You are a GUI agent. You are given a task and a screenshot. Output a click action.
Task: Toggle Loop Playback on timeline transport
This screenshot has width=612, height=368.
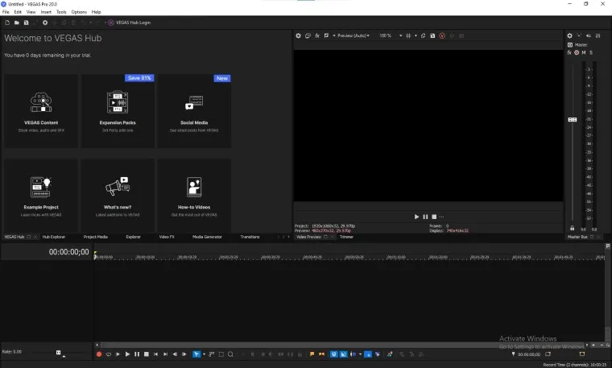coord(109,354)
